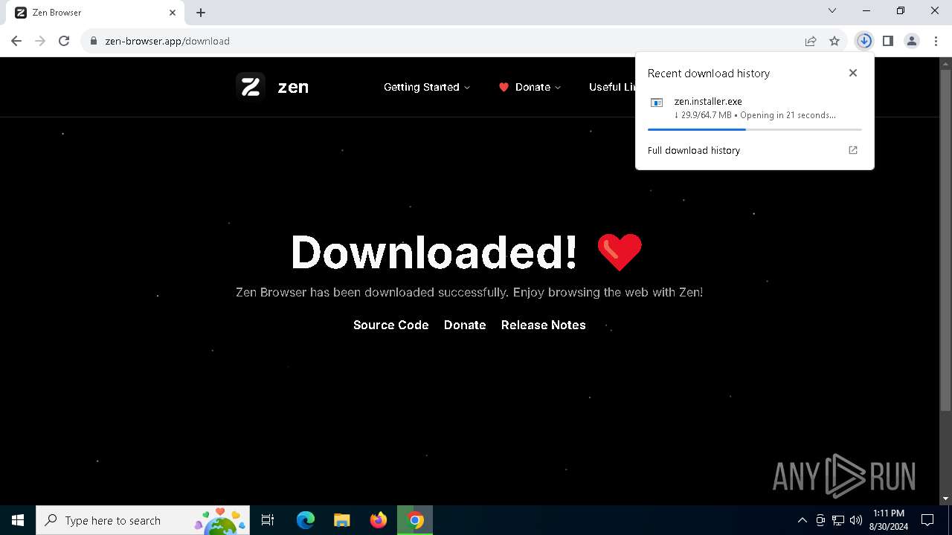Click the zen wordmark text

(293, 87)
